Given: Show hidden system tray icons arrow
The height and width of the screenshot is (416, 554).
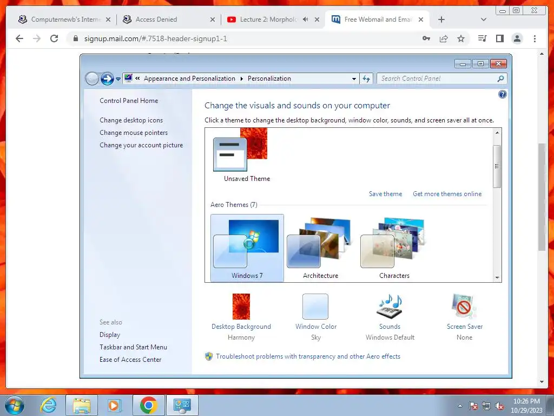Looking at the screenshot, I should click(460, 406).
